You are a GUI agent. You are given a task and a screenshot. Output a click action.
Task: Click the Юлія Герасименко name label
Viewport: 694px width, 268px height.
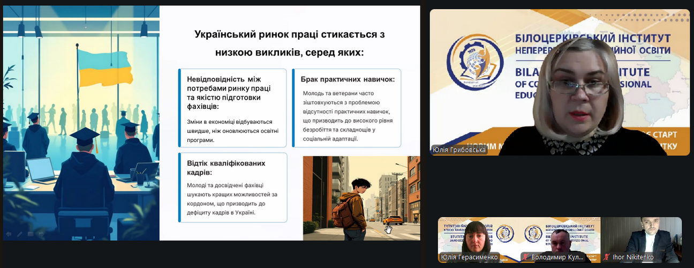coord(469,257)
